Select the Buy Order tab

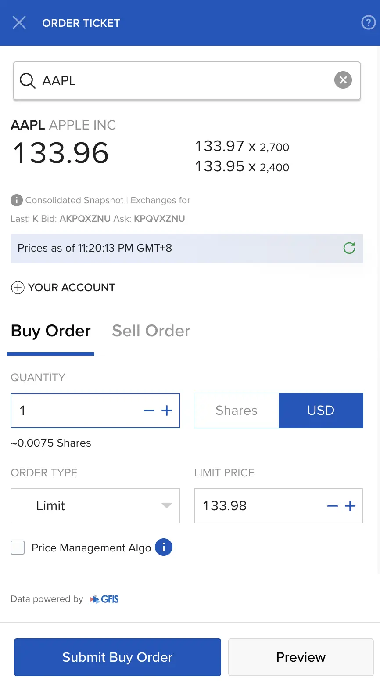(51, 331)
